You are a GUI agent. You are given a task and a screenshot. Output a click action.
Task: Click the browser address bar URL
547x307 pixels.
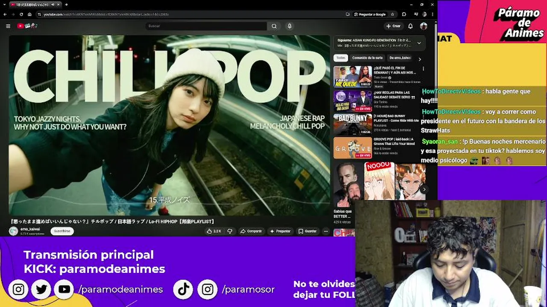tap(106, 14)
